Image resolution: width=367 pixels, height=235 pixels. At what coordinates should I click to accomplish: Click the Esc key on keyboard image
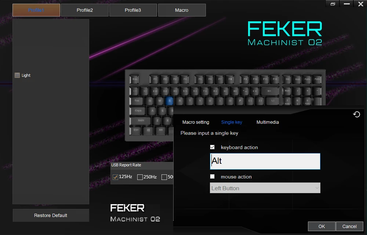click(135, 79)
